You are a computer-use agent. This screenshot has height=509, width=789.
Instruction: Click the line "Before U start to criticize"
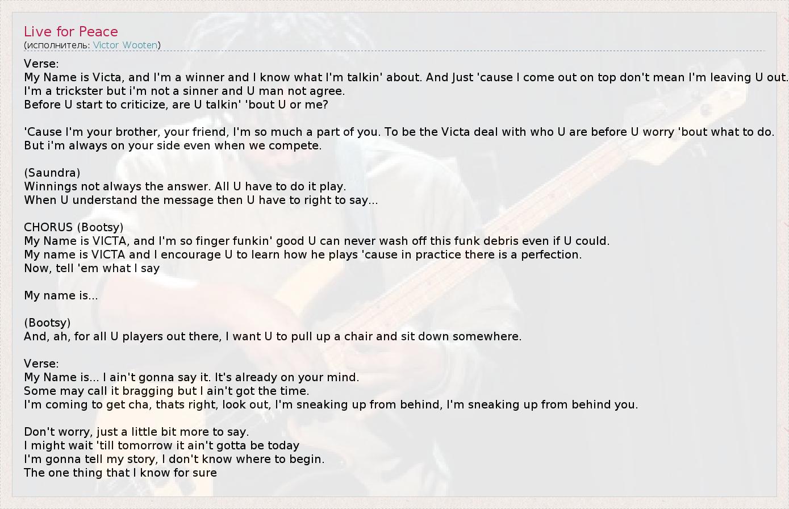click(x=176, y=105)
